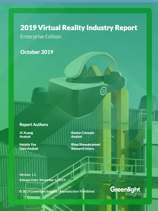This screenshot has height=211, width=158.
Task: Click the "October 2019" date text
Action: tap(37, 52)
